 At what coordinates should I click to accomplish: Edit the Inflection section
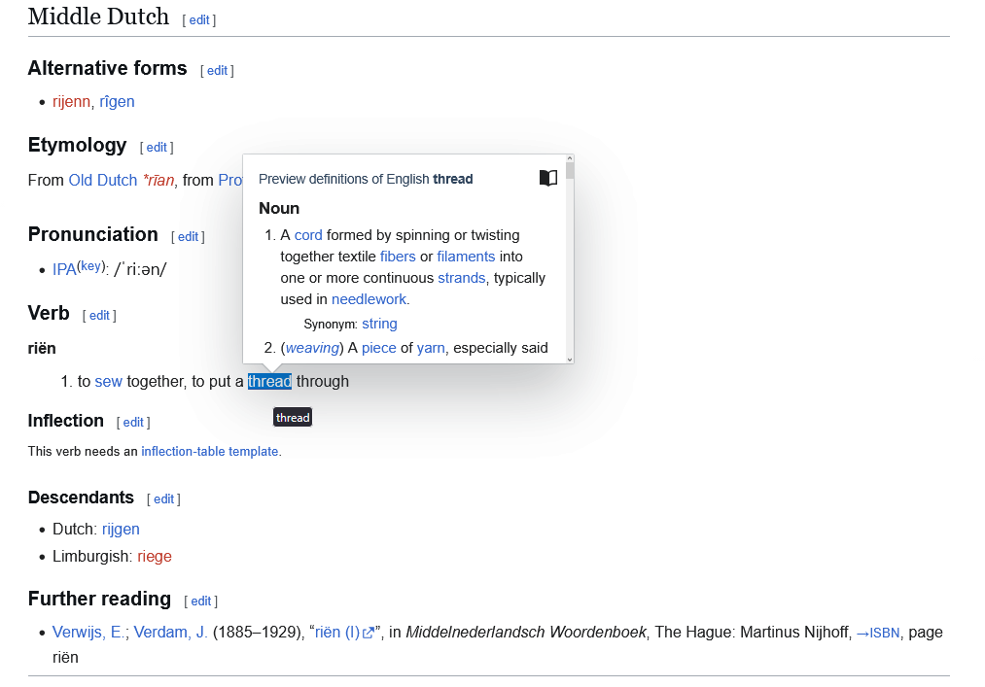[133, 423]
